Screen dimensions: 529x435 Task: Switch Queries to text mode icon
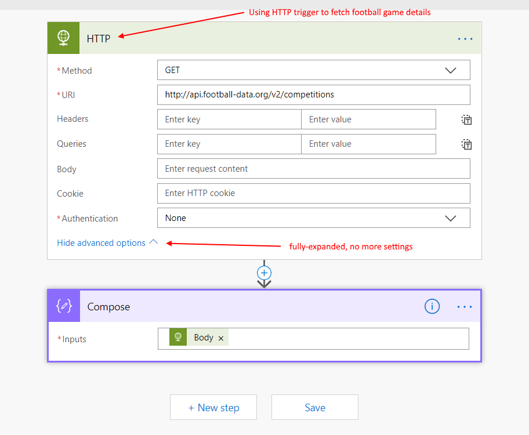coord(466,144)
